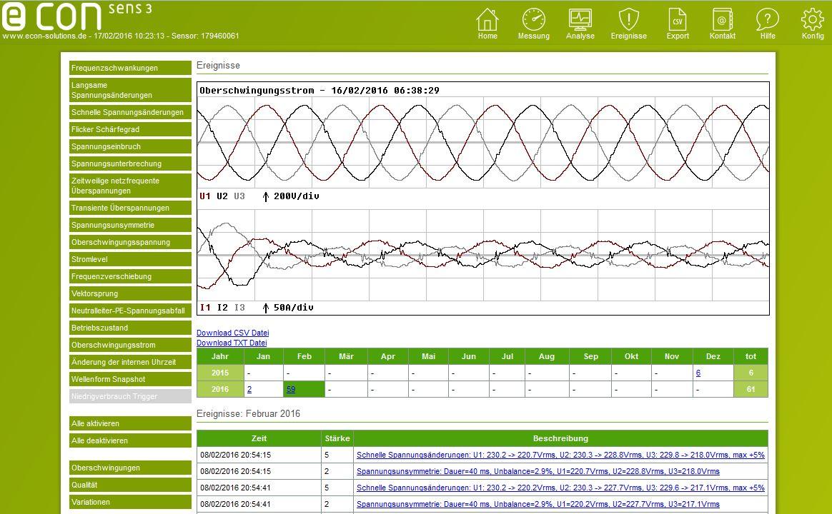Enable the Niedrigverbrauch Trigger

pos(130,396)
